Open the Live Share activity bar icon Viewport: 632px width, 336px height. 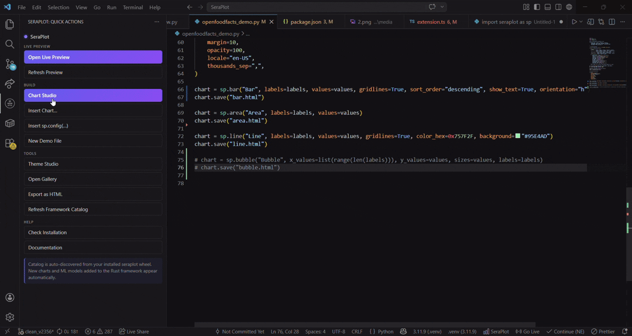[10, 84]
